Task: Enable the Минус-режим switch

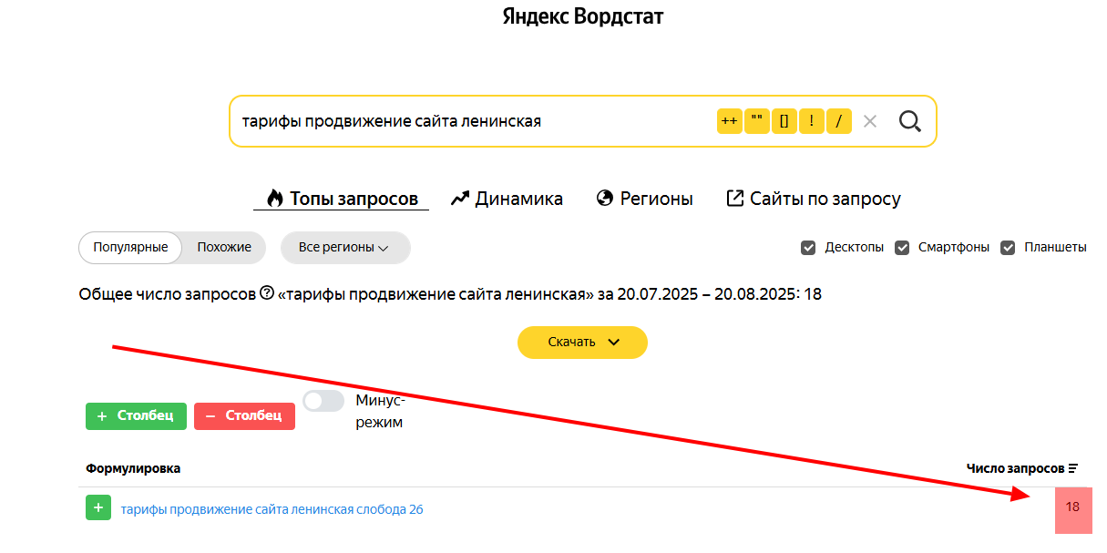Action: tap(323, 401)
